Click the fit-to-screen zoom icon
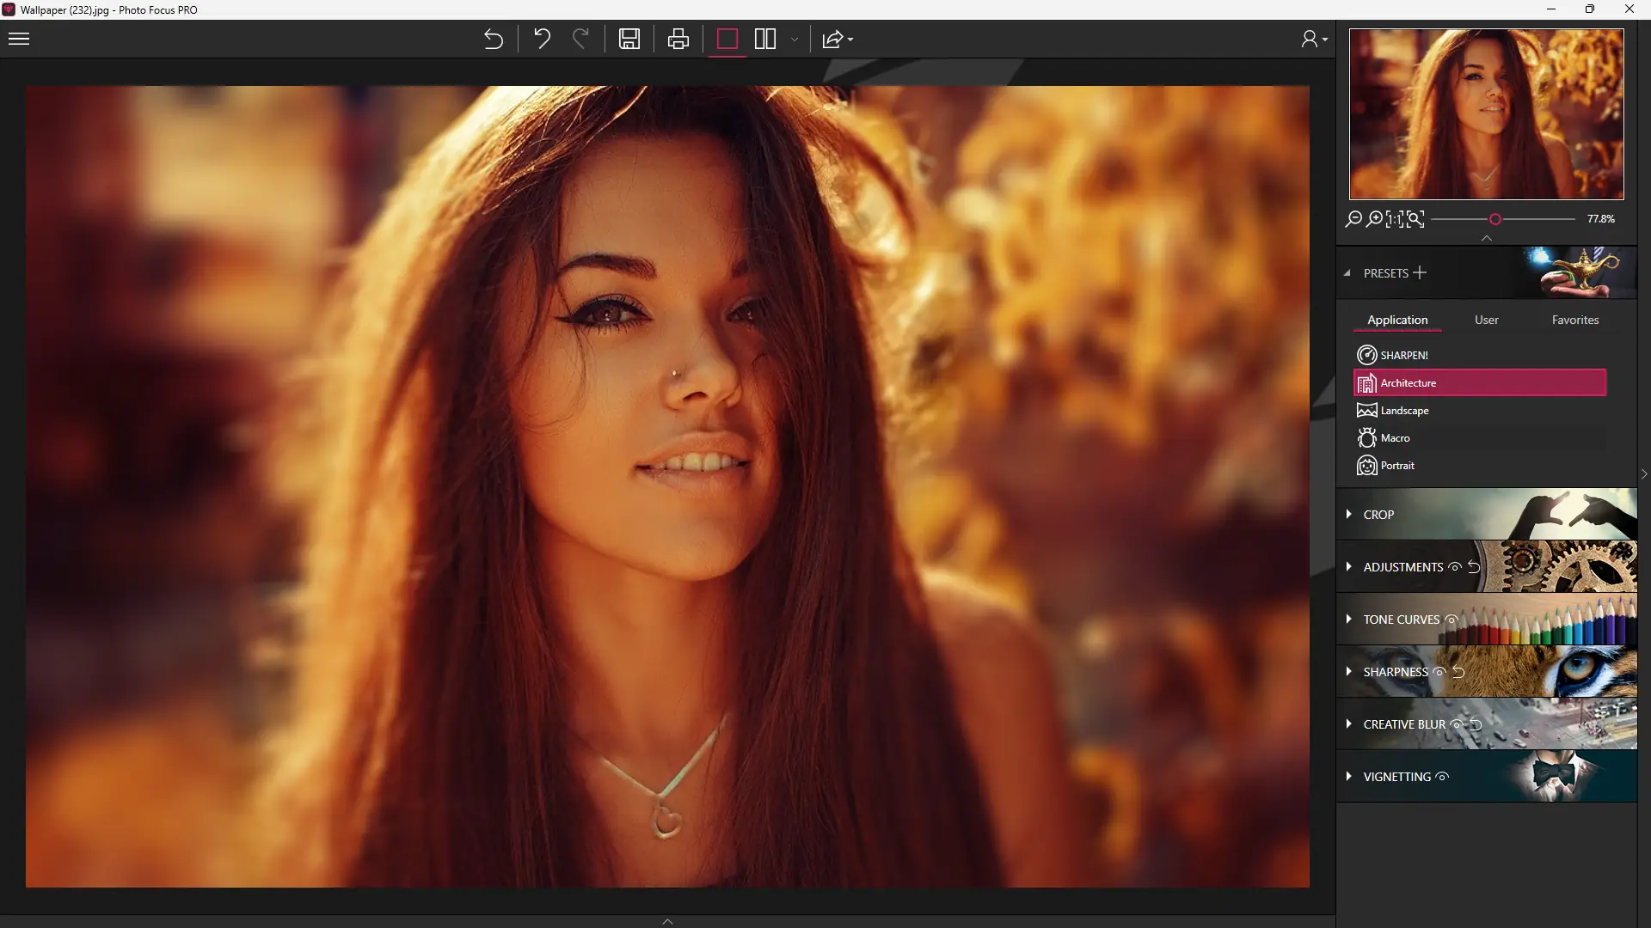1651x928 pixels. click(1415, 219)
